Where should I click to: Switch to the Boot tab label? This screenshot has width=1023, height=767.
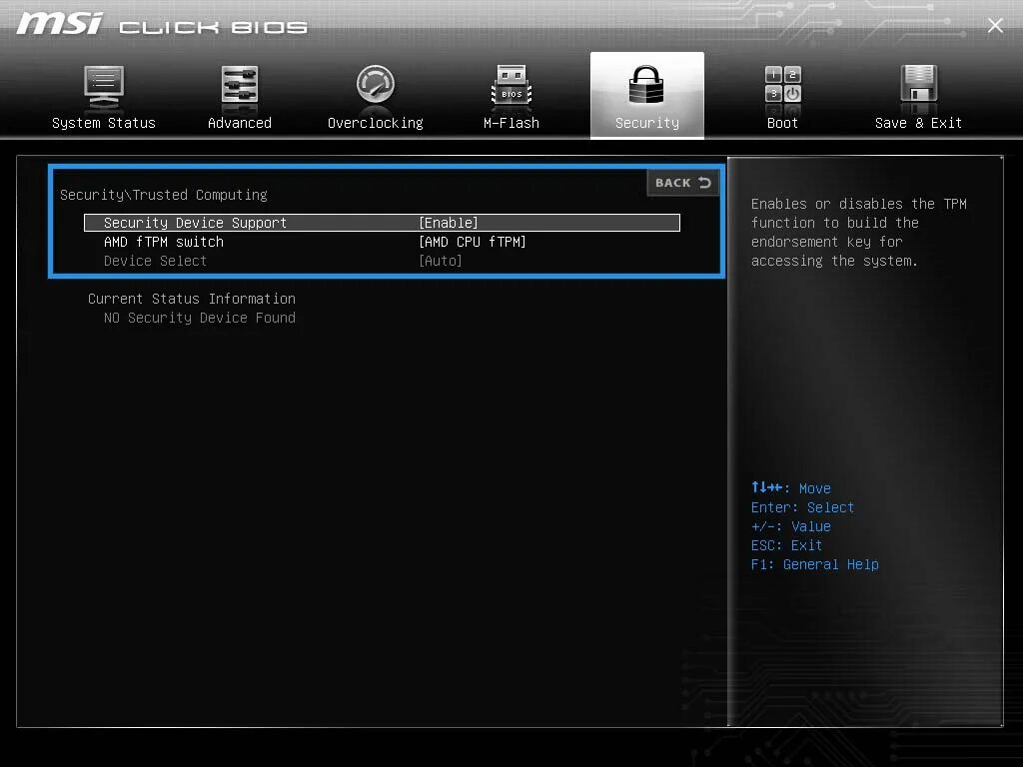783,123
